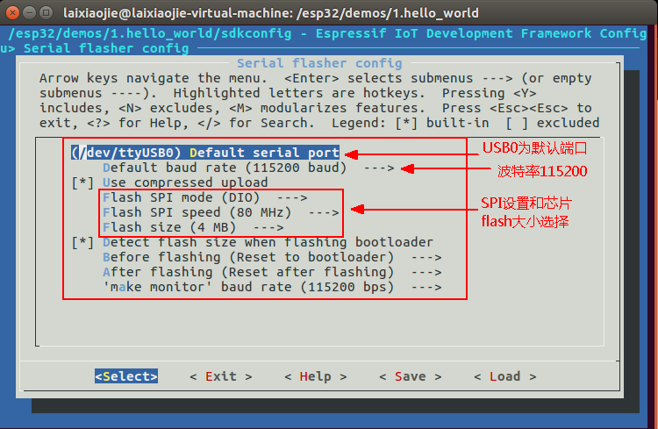Maximize the terminal window
This screenshot has height=429, width=658.
(46, 12)
